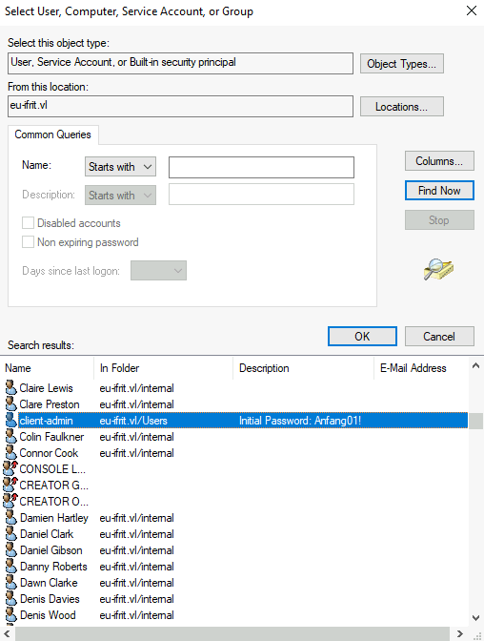The height and width of the screenshot is (641, 484).
Task: Click the user icon beside Dawn Clarke
Action: tap(11, 582)
